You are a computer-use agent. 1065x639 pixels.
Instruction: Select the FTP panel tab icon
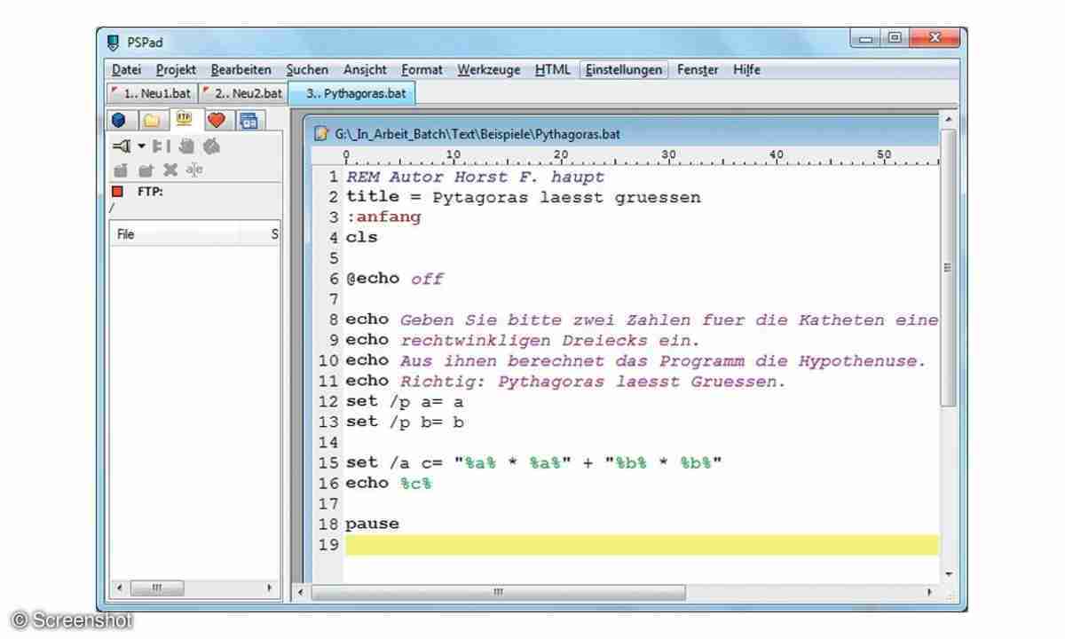coord(183,119)
